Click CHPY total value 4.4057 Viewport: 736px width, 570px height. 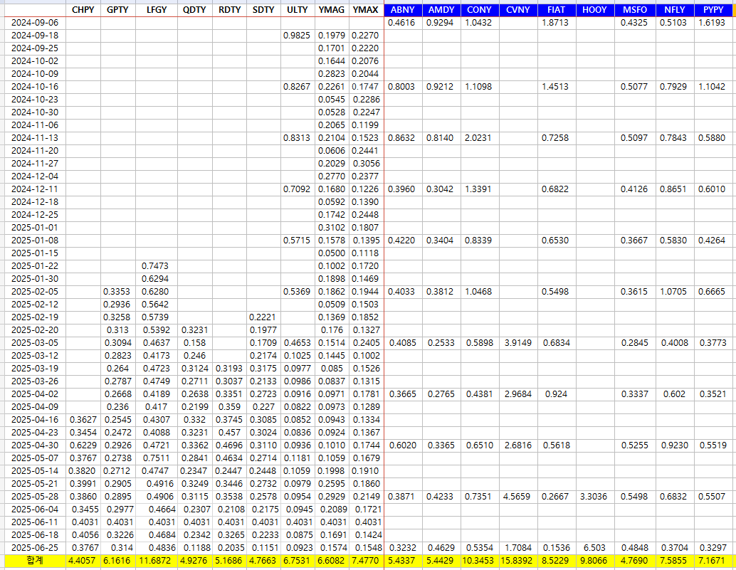click(83, 561)
